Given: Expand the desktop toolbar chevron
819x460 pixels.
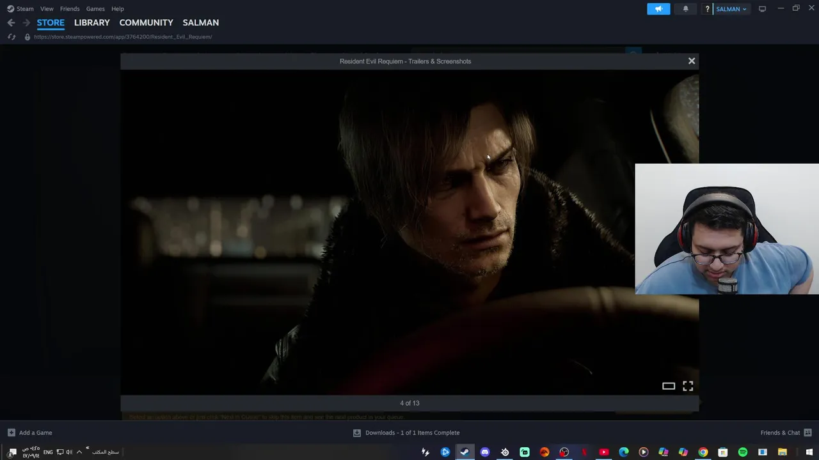Looking at the screenshot, I should [x=87, y=448].
